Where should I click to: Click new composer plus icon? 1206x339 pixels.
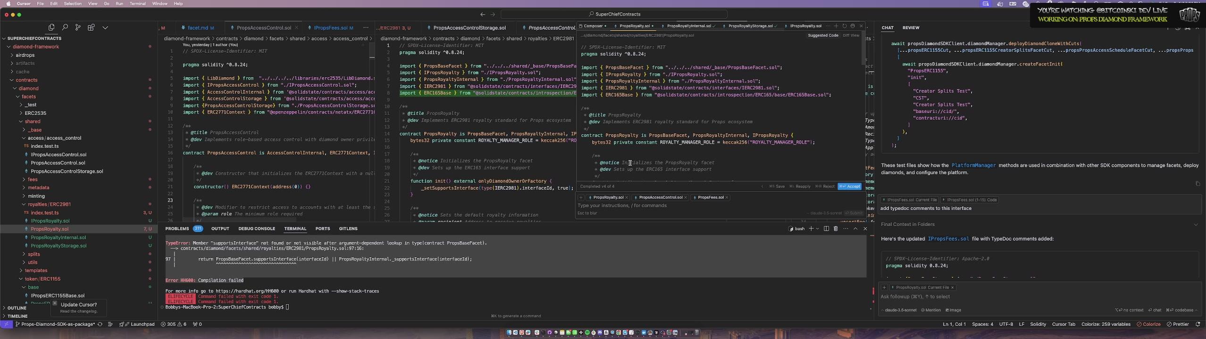(x=836, y=26)
